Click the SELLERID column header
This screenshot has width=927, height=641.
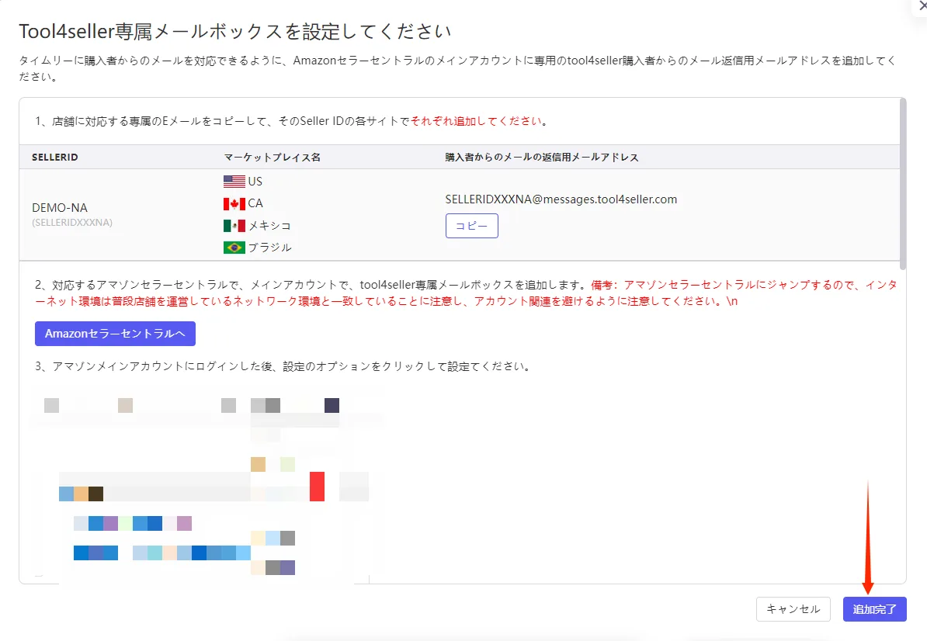pyautogui.click(x=55, y=158)
